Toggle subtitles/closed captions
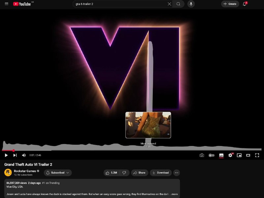 (221, 155)
